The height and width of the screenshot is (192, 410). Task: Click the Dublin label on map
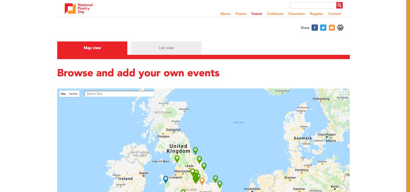[x=144, y=173]
